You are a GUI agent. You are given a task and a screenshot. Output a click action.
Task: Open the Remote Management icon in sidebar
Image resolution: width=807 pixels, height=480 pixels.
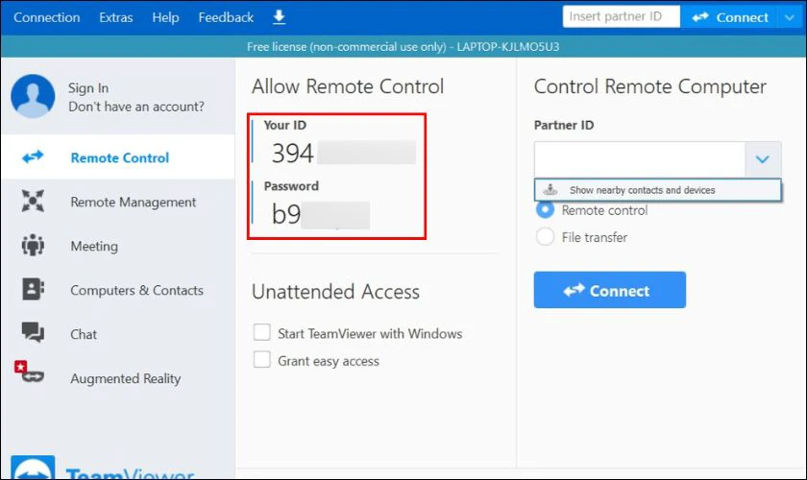(33, 202)
